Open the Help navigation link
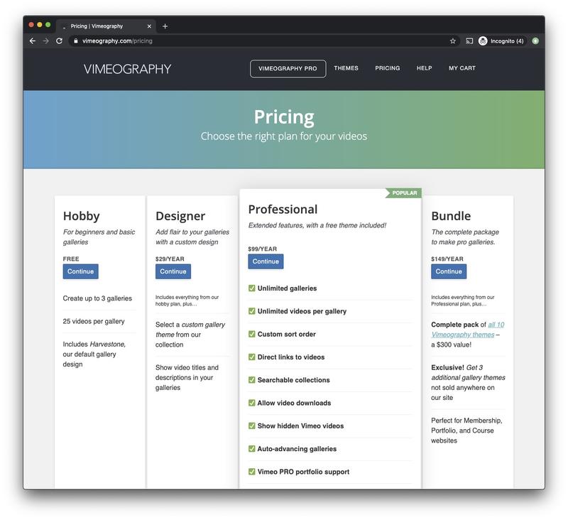Viewport: 568px width, 520px height. [x=424, y=69]
